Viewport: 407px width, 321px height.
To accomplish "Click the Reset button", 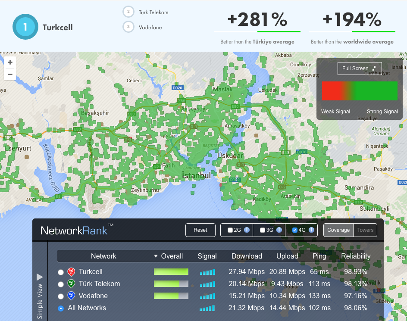I will [200, 230].
